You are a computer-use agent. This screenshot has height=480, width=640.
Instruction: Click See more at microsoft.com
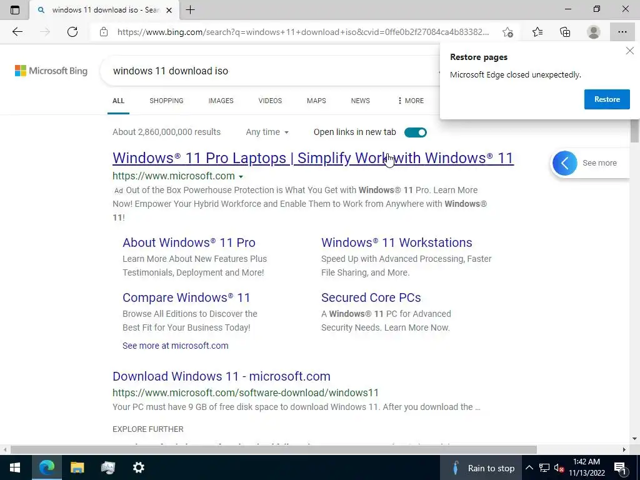pos(176,346)
